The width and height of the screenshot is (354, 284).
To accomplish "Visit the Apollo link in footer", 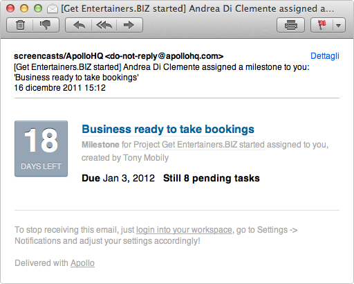I will [x=82, y=263].
